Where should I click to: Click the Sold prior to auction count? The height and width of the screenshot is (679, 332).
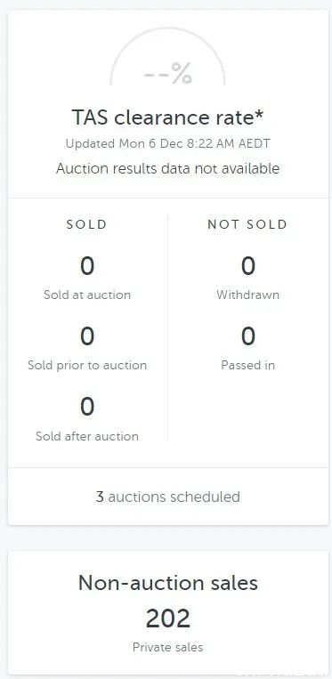[87, 336]
